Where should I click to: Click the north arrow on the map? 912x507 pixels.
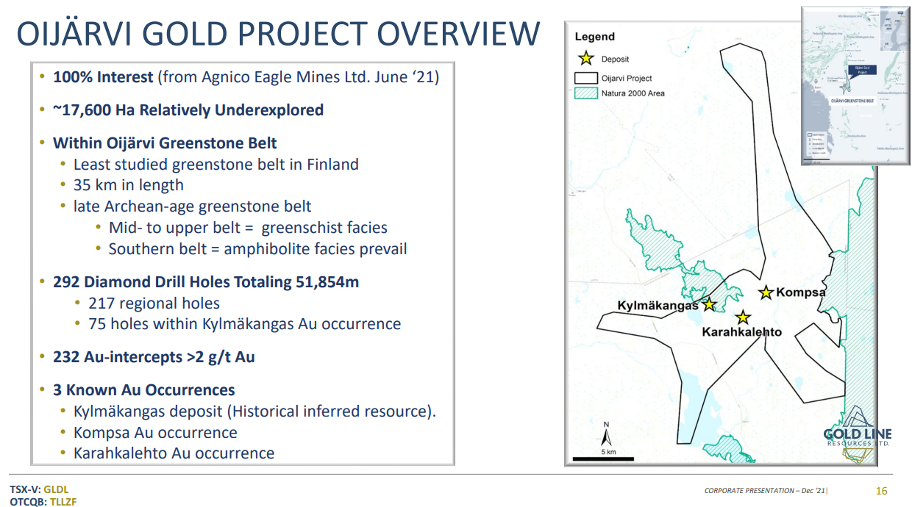point(606,434)
